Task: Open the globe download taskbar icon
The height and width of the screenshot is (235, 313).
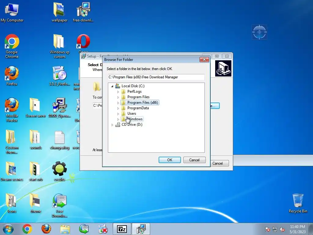Action: coord(84,229)
